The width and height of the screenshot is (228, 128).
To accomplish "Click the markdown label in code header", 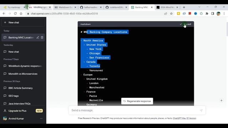I will (85, 24).
